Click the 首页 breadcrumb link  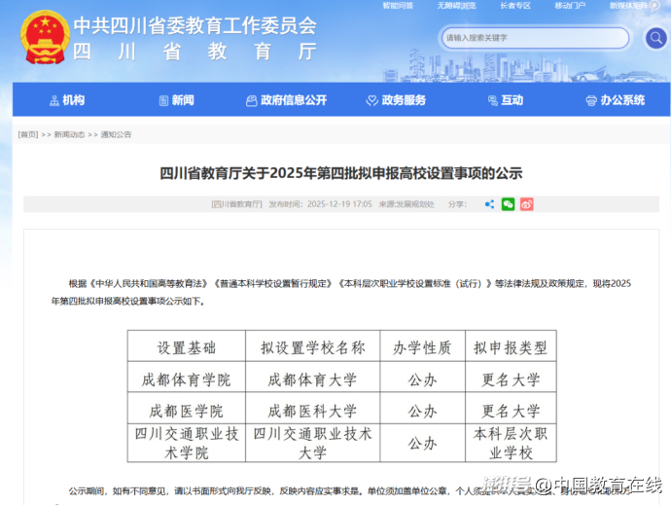(x=27, y=134)
